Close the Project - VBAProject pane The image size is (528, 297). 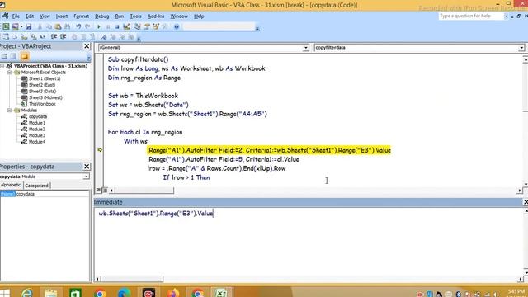[87, 46]
